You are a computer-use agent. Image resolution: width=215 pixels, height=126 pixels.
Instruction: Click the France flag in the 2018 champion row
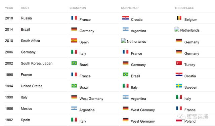pos(74,18)
